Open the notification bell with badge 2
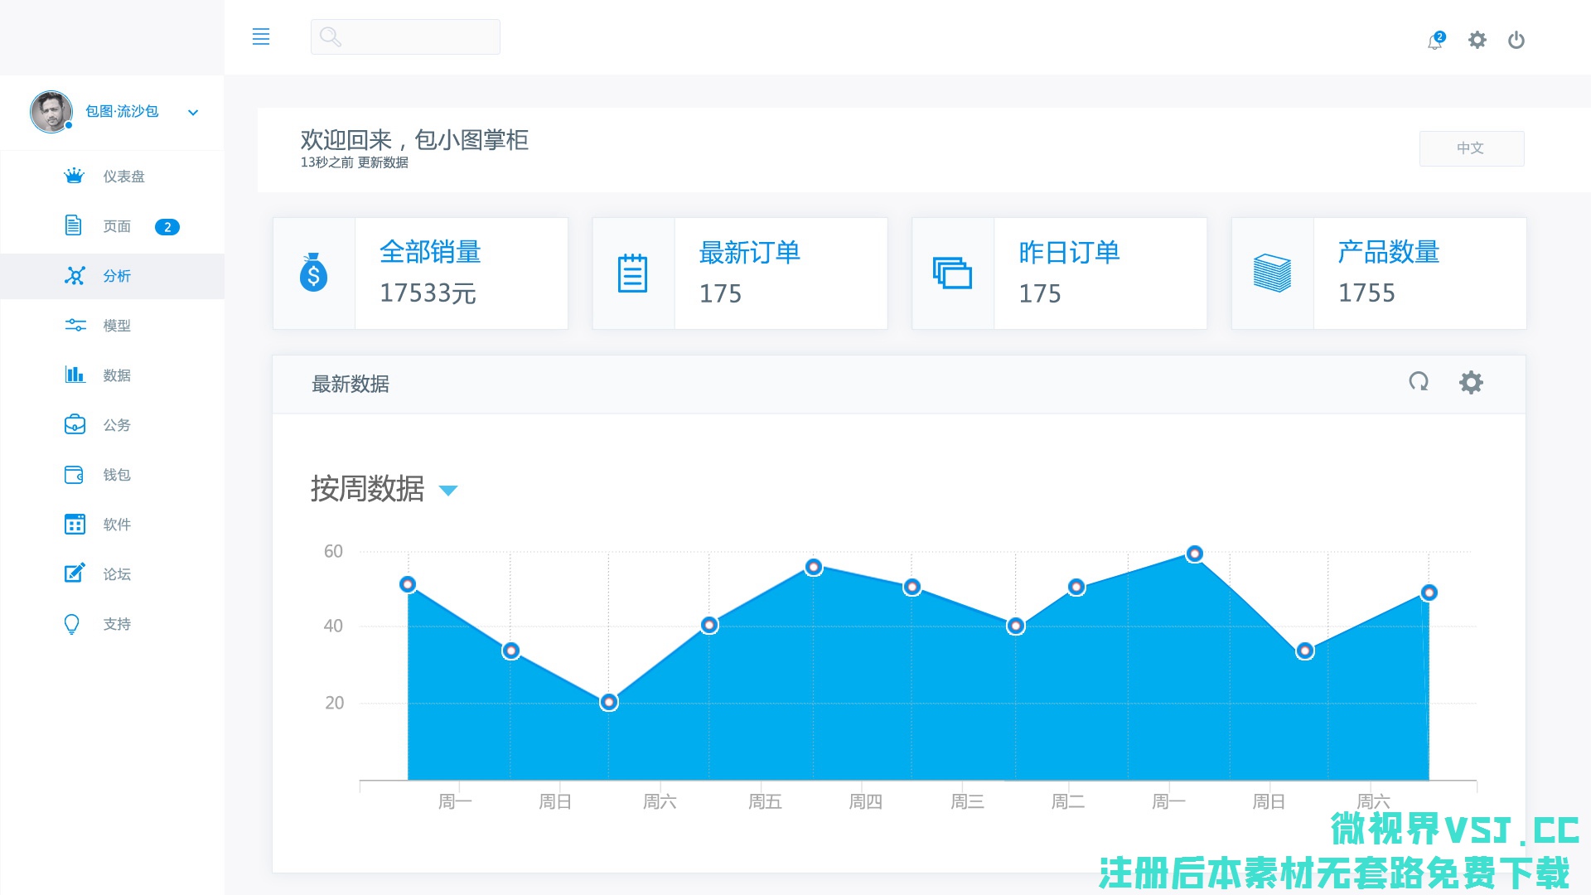 point(1435,41)
